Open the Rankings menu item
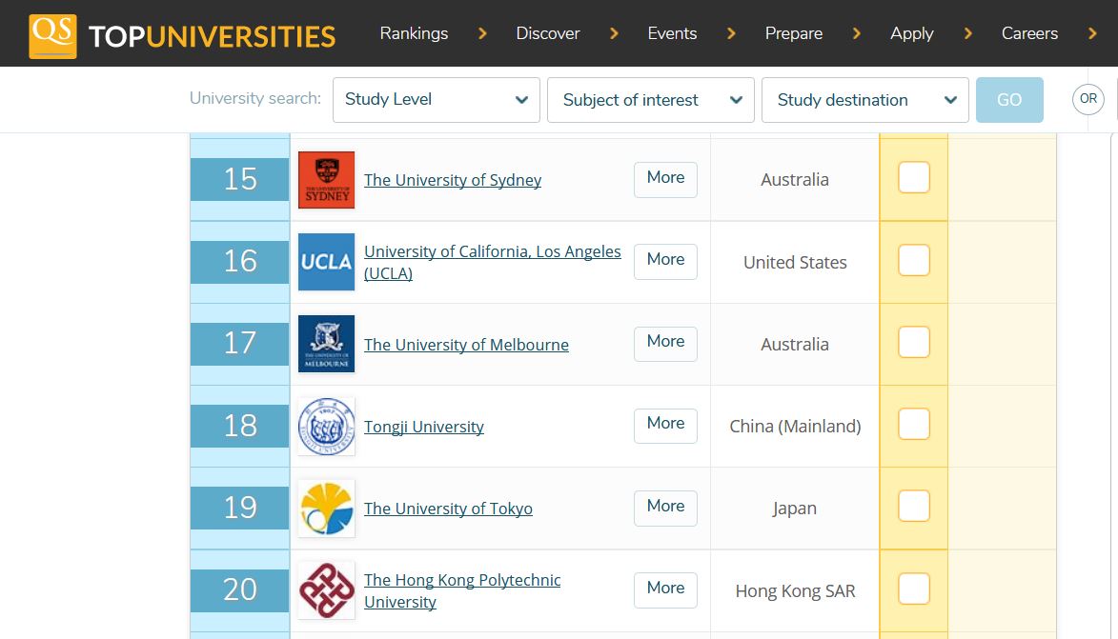 coord(414,32)
